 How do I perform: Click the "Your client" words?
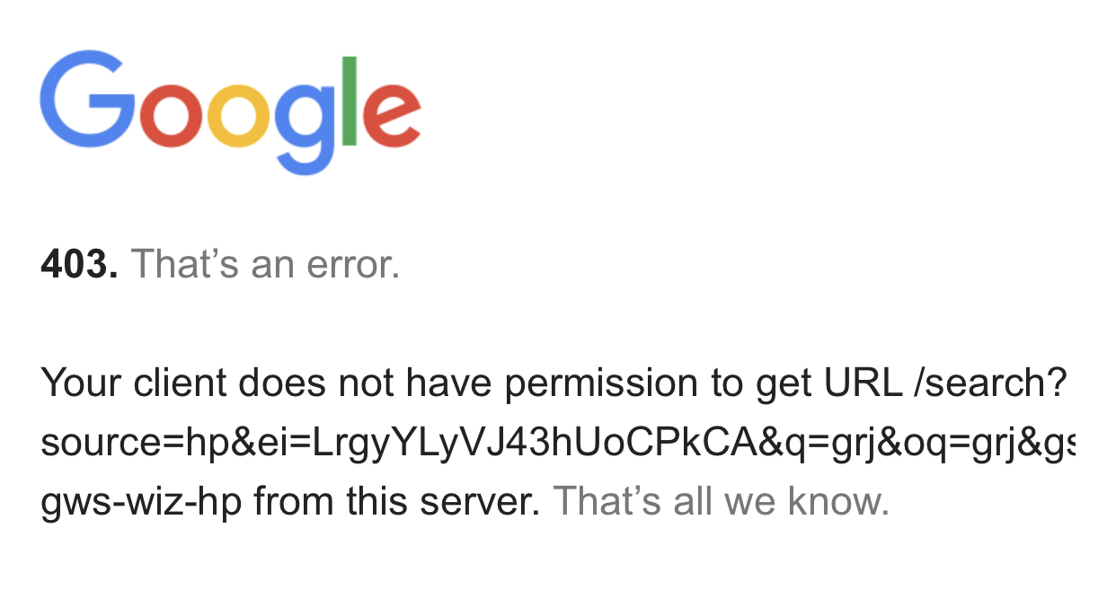[x=134, y=384]
